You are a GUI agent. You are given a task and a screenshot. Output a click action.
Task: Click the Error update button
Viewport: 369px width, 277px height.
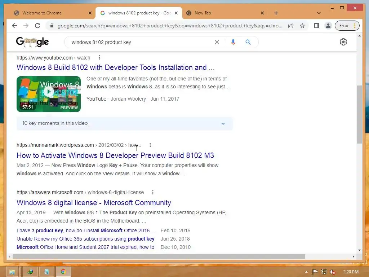pos(347,26)
